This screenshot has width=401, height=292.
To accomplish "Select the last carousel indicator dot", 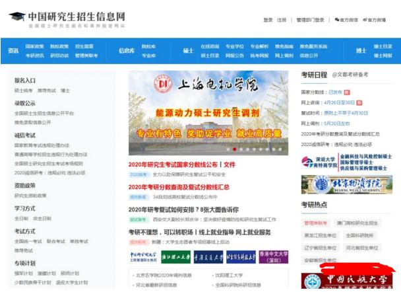I will (x=280, y=149).
